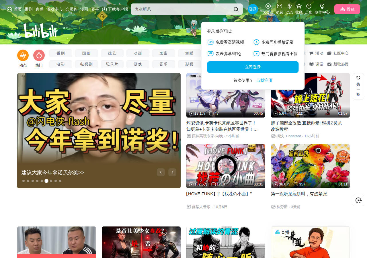Go to 首页 home in top bar
The width and height of the screenshot is (367, 258).
click(14, 9)
